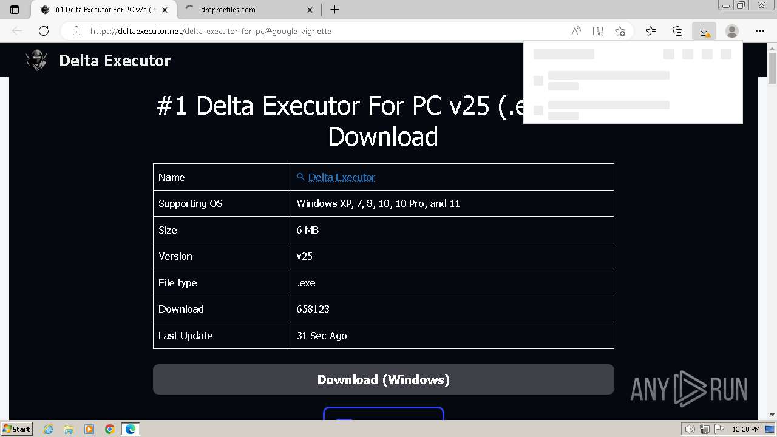Toggle Read aloud icon in address bar
The width and height of the screenshot is (777, 437).
coord(576,31)
